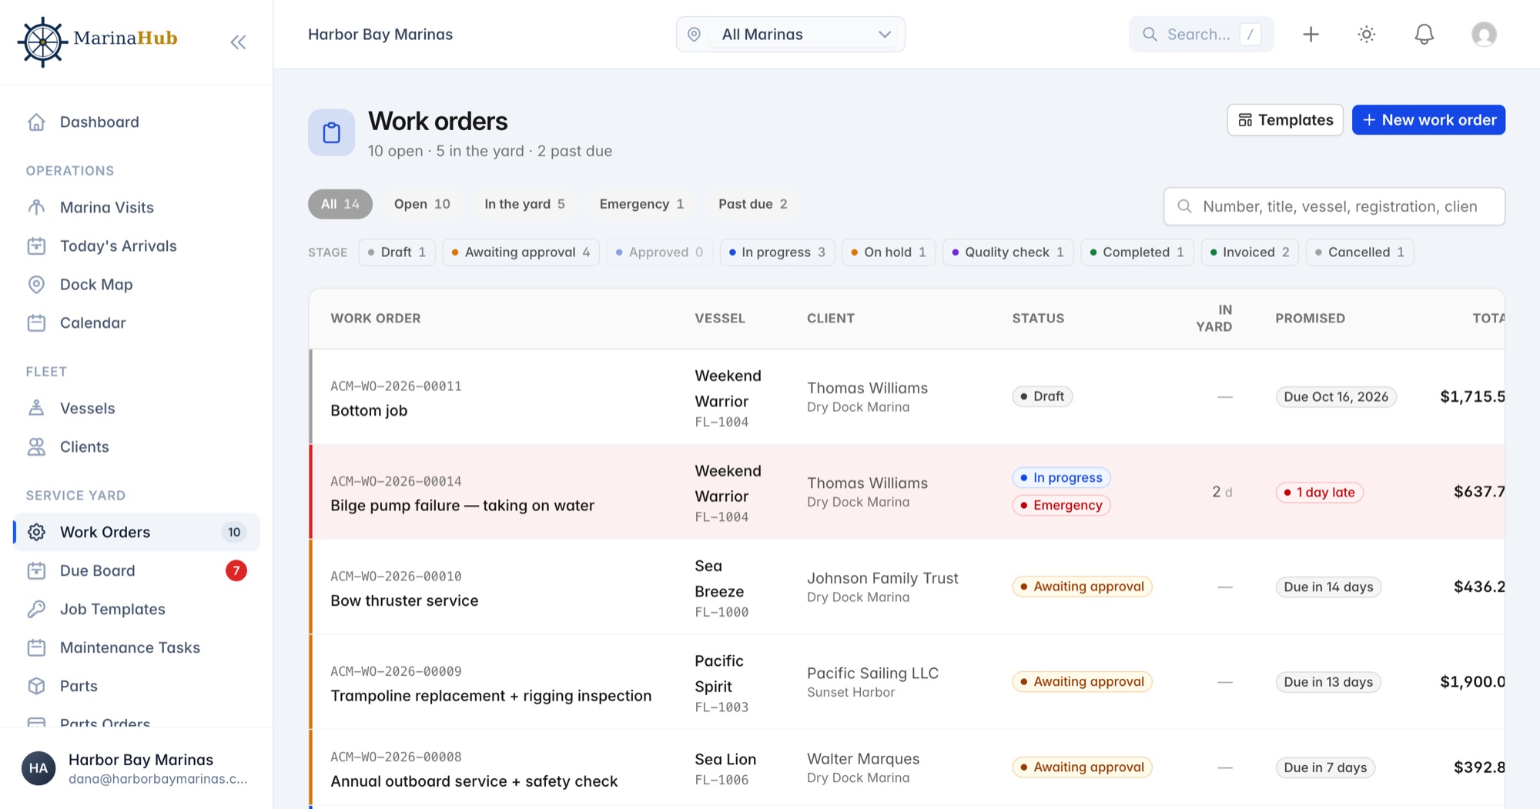
Task: Open the All Marinas dropdown
Action: pos(790,35)
